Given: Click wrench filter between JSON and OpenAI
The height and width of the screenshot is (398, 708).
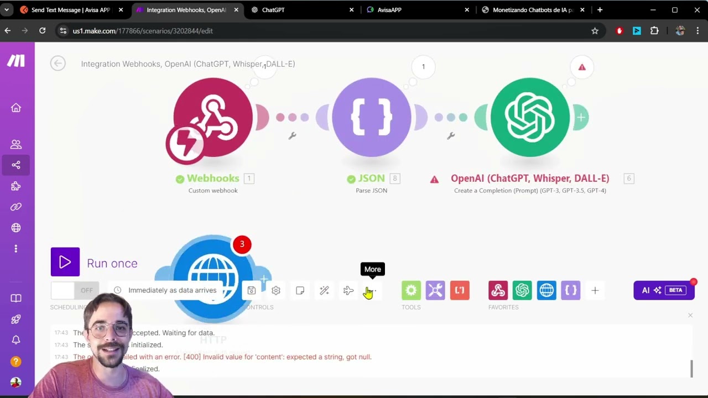Looking at the screenshot, I should coord(451,135).
